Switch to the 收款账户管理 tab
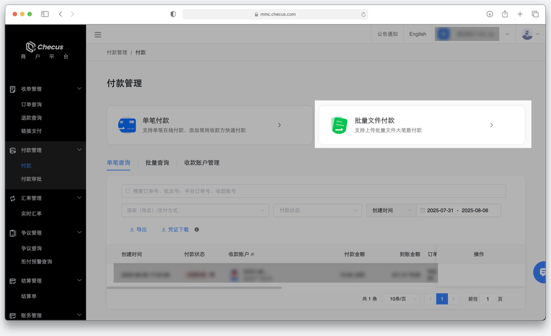The image size is (551, 336). point(201,163)
